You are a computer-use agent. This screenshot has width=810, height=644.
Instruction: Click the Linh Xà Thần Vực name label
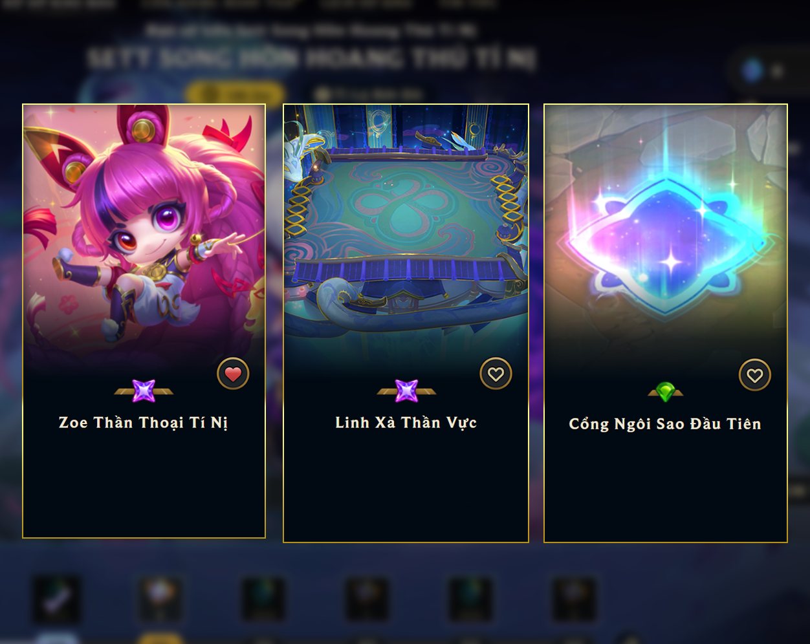click(406, 423)
